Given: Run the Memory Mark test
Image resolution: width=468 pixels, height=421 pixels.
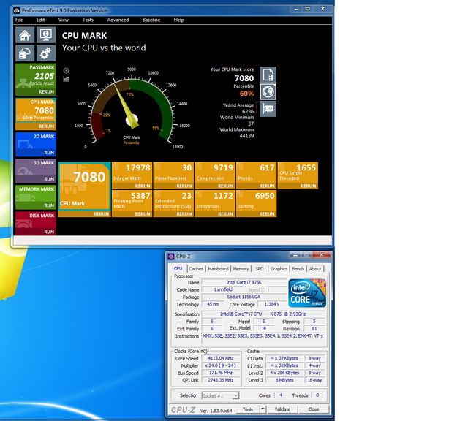Looking at the screenshot, I should point(49,205).
